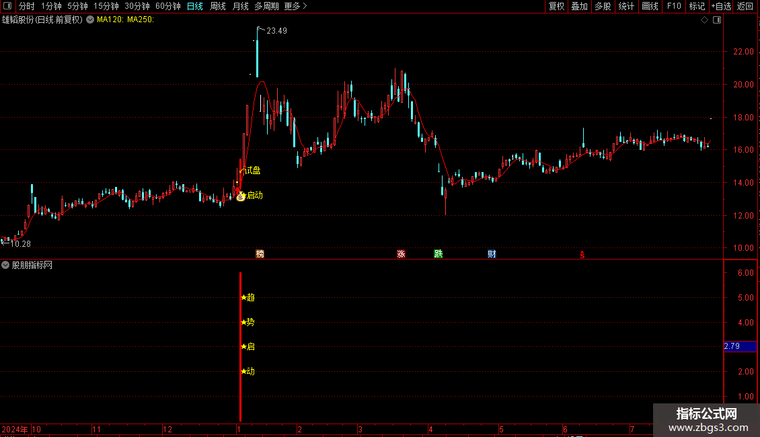Click the month 10 timeline label

tap(36, 429)
